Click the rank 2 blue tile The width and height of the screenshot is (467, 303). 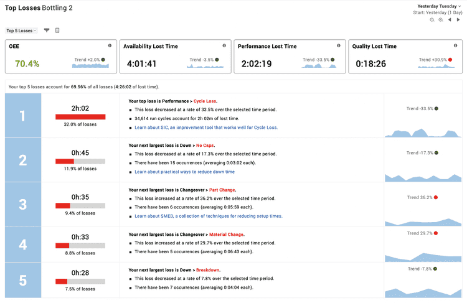(x=23, y=160)
